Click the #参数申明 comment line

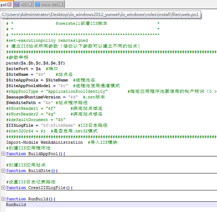point(17,57)
